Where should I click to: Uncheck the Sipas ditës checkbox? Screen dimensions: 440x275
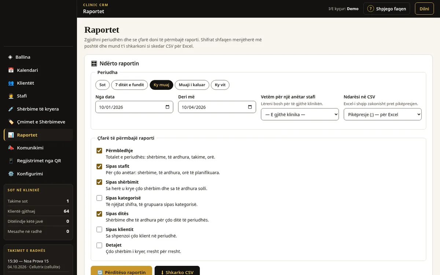click(x=99, y=214)
